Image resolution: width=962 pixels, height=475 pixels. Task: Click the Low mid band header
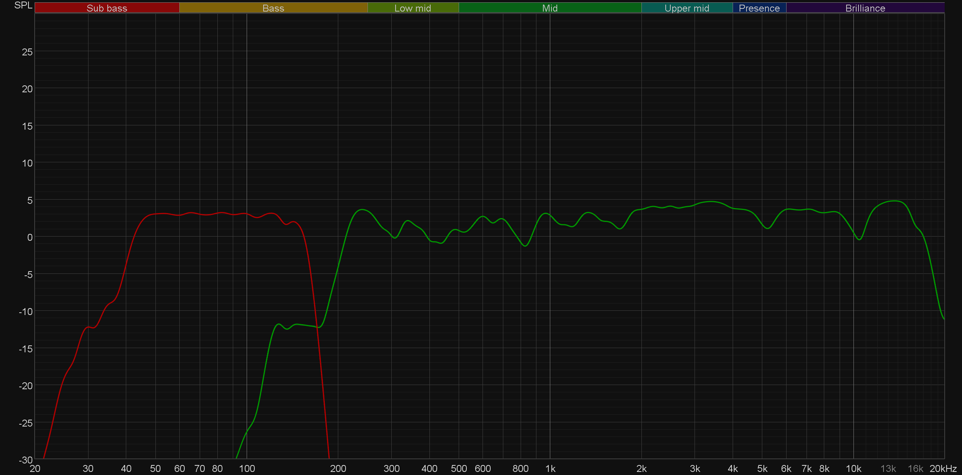click(413, 8)
